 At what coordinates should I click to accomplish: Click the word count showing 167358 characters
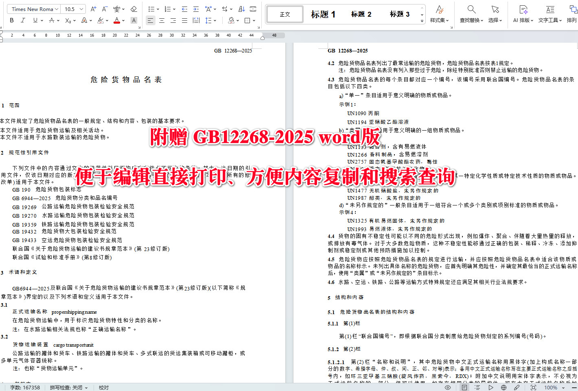click(x=26, y=387)
